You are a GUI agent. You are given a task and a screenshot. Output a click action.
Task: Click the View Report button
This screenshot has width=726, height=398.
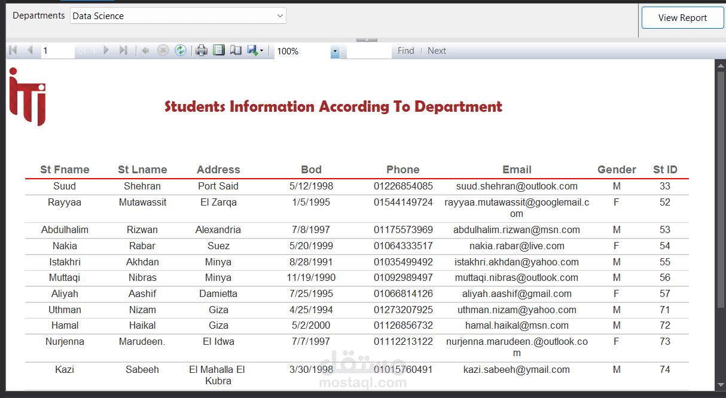[682, 17]
